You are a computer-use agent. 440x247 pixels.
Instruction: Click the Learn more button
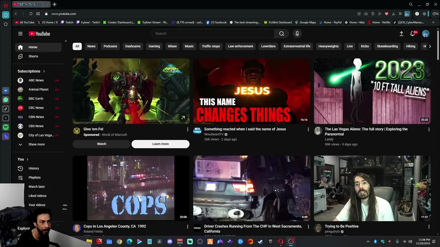click(161, 144)
